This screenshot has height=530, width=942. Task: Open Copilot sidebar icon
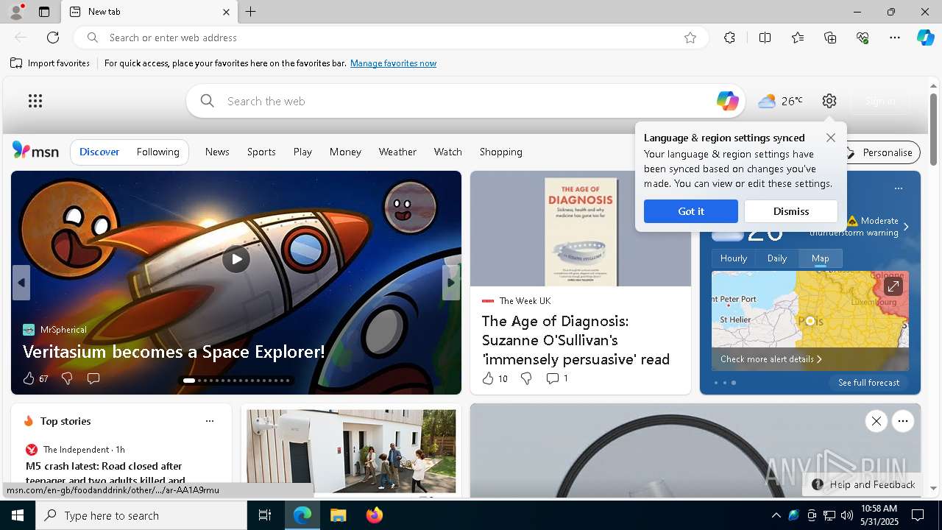[x=925, y=38]
